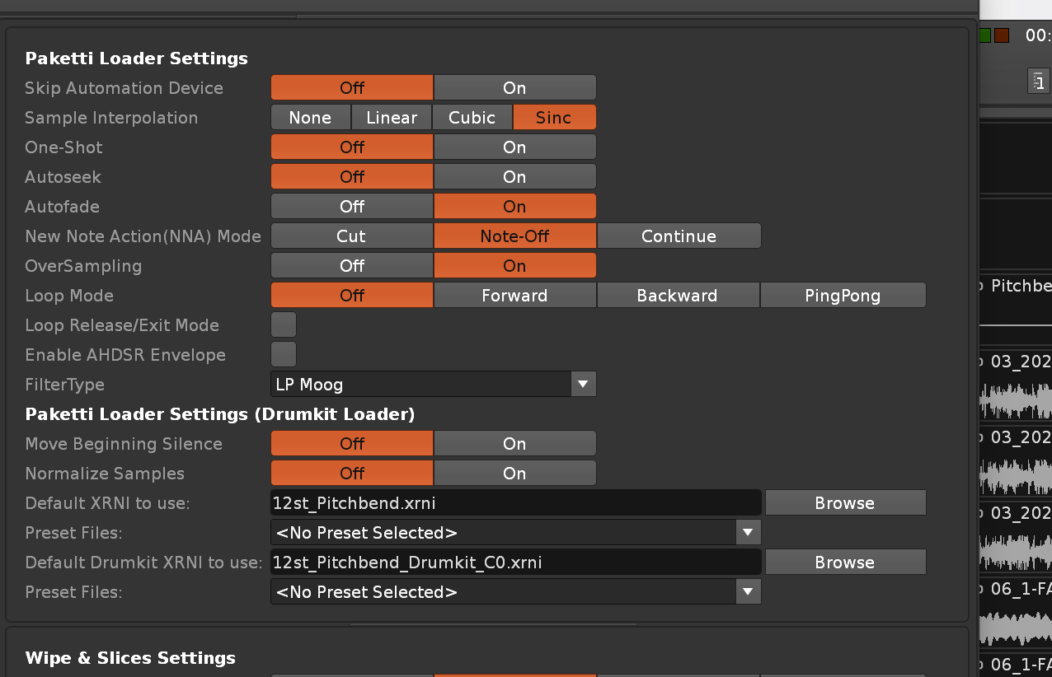Browse for the Default XRNI file
Screen dimensions: 1052x677
click(844, 503)
